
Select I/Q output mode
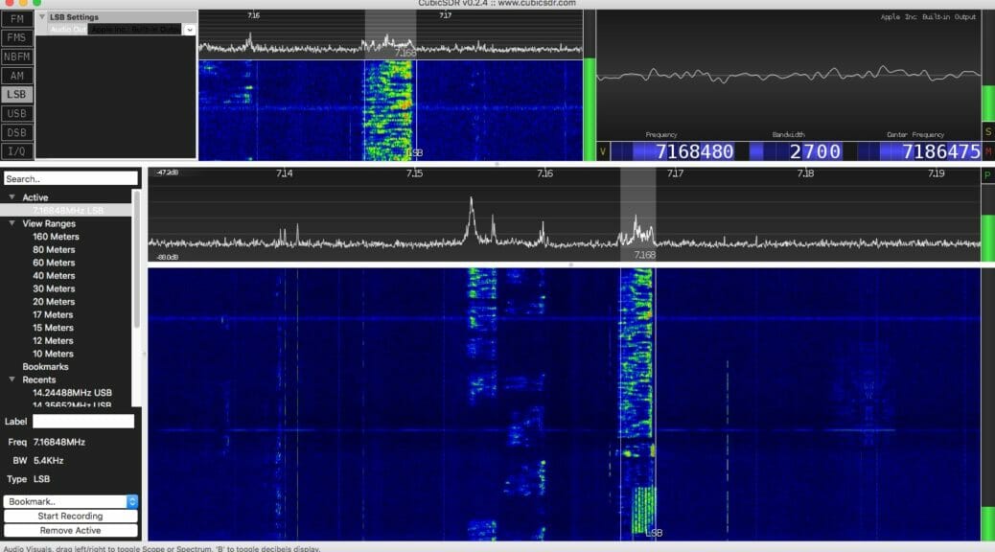[x=16, y=151]
